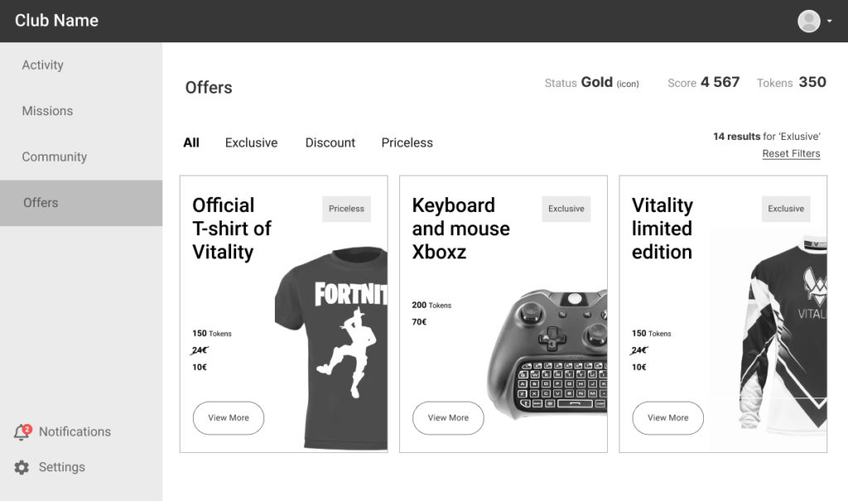The height and width of the screenshot is (501, 848).
Task: Open the Settings sidebar label
Action: pyautogui.click(x=61, y=467)
